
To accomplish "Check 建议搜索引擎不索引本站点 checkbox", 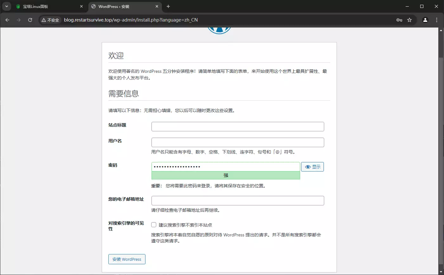I will click(x=154, y=225).
